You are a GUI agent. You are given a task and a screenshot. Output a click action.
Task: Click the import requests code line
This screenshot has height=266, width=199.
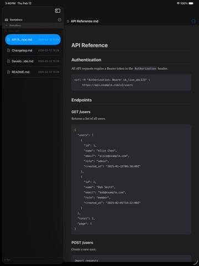(86, 260)
